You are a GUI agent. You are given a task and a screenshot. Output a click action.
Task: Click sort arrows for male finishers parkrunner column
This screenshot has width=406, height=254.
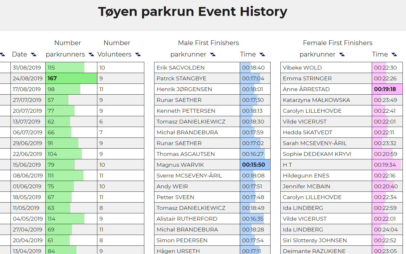(213, 55)
